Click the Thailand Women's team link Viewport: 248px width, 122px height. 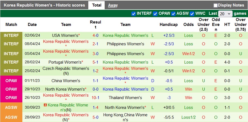[x=125, y=98]
